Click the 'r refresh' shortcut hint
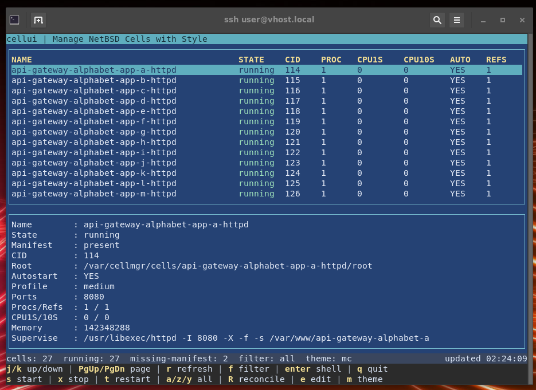 (x=189, y=369)
